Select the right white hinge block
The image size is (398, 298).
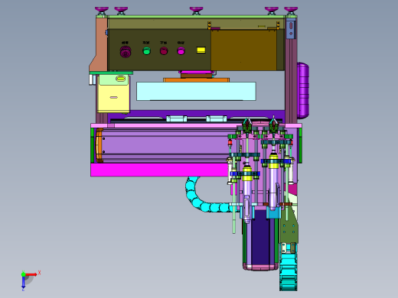[x=217, y=118]
